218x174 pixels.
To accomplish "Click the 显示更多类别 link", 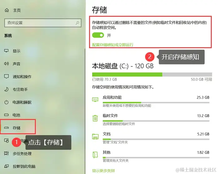I will pyautogui.click(x=103, y=171).
